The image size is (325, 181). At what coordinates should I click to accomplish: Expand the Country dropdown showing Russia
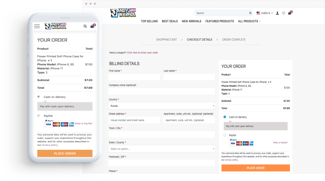click(162, 106)
